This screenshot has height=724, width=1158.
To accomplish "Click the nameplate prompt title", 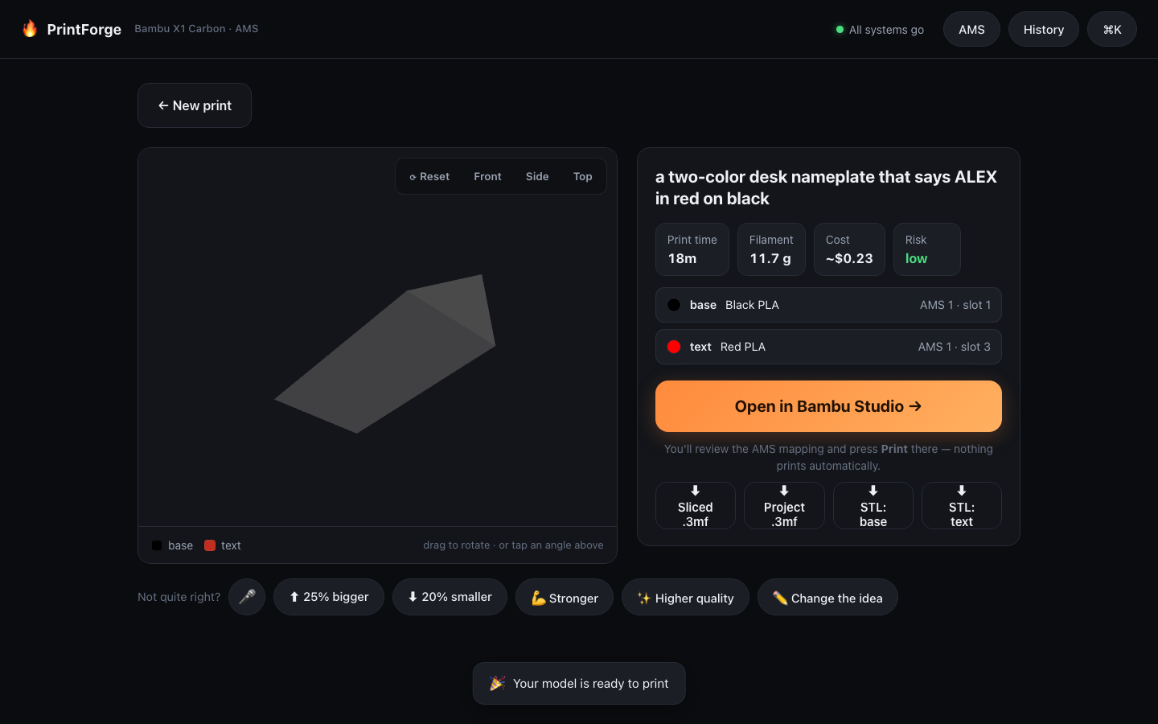I will (827, 187).
